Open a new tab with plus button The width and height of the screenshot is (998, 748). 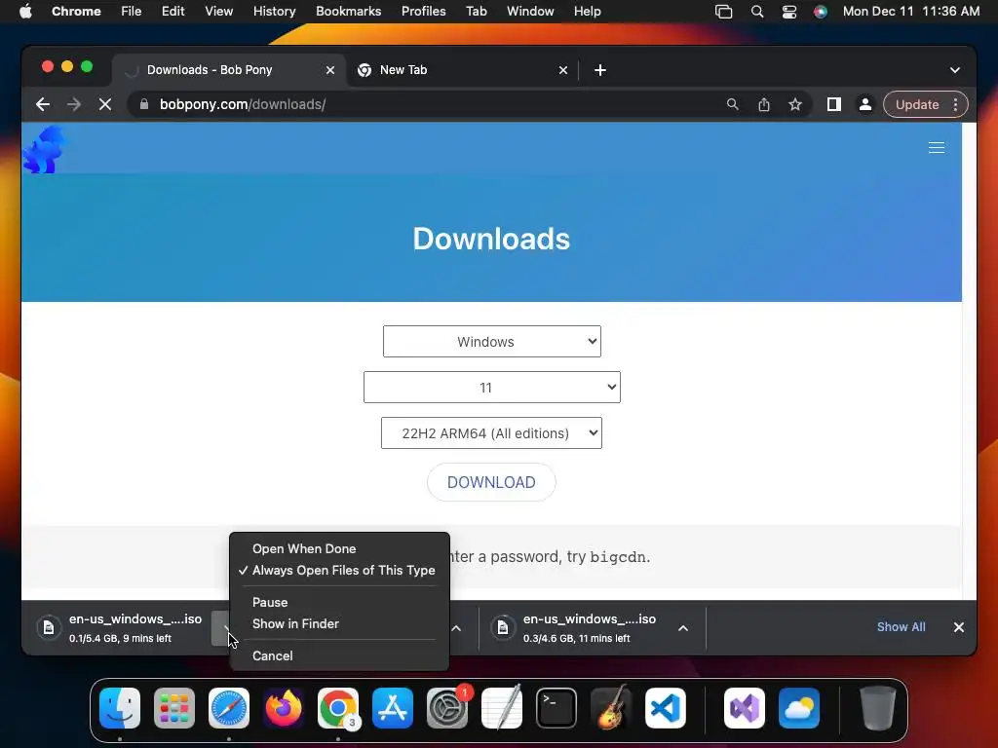[600, 70]
